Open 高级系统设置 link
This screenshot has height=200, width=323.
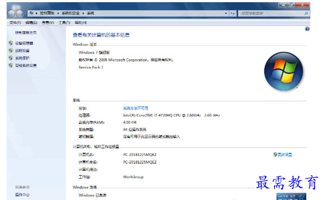26,66
